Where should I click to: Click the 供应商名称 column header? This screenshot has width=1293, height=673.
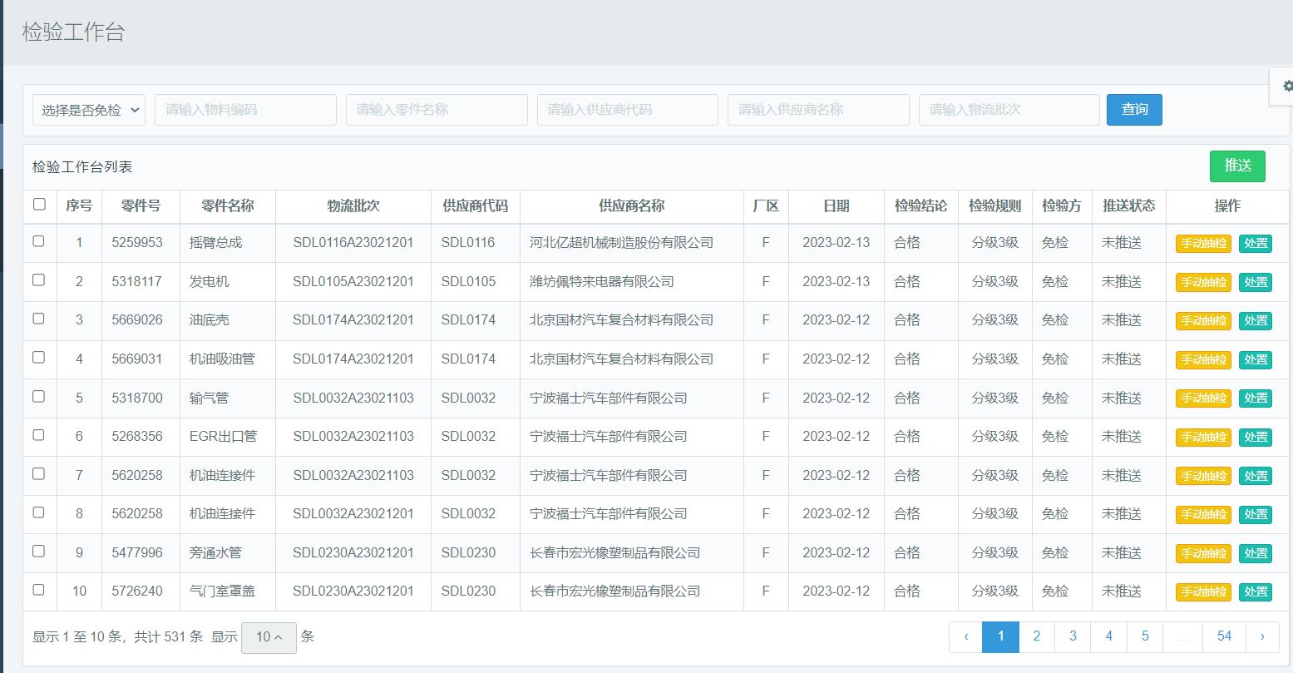click(632, 205)
